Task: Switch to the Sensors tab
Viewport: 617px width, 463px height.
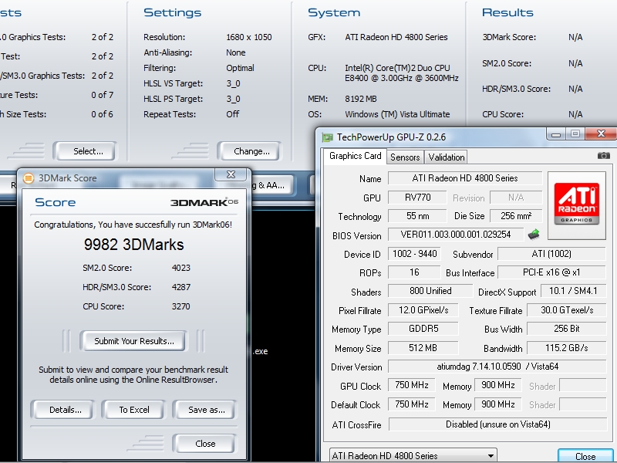Action: pos(405,157)
